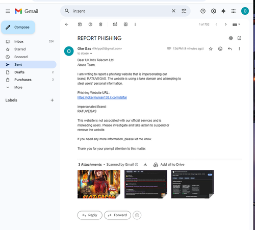Clear the search with the X icon
Viewport: 255px width, 230px height.
coord(173,11)
